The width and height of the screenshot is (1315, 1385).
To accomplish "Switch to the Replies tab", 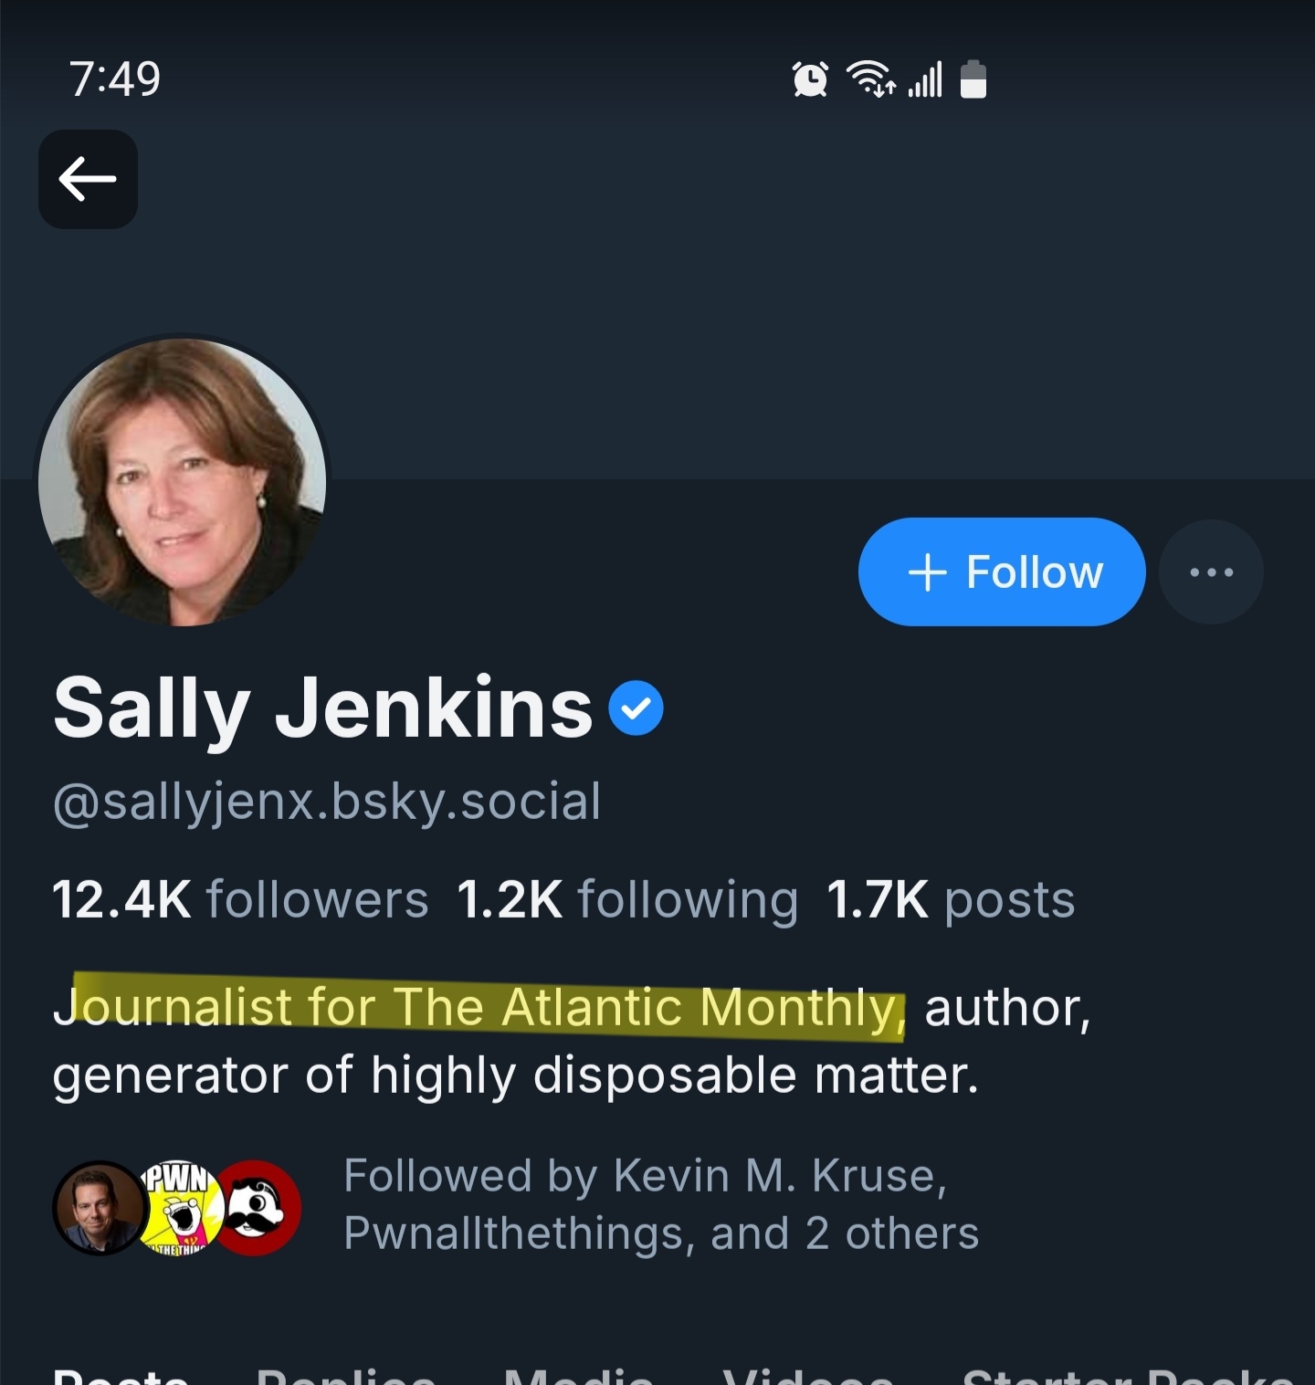I will point(345,1376).
